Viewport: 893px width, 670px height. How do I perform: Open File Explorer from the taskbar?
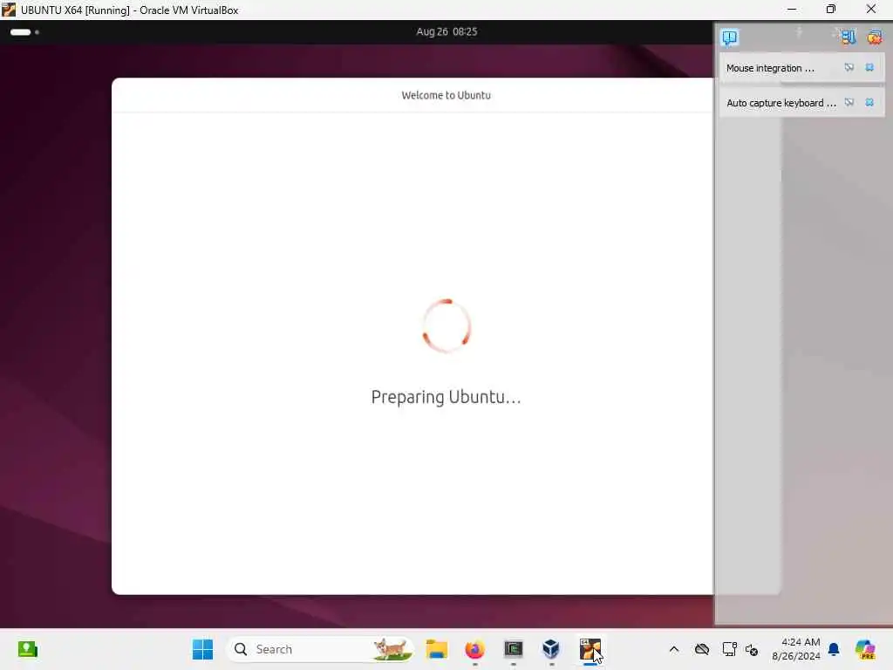coord(437,649)
